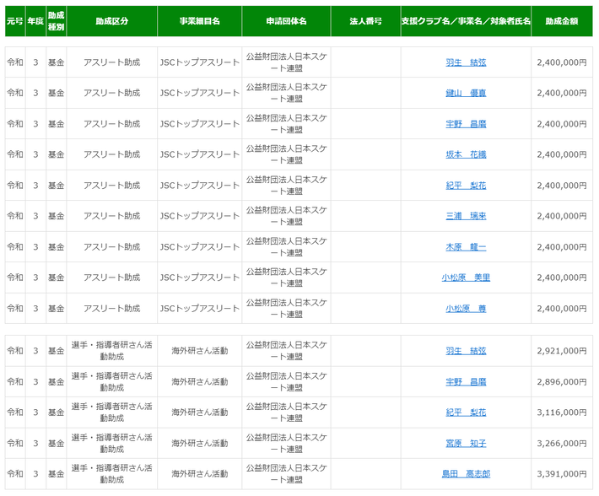
Task: Select the 2,896,000円 amount cell
Action: coord(562,381)
